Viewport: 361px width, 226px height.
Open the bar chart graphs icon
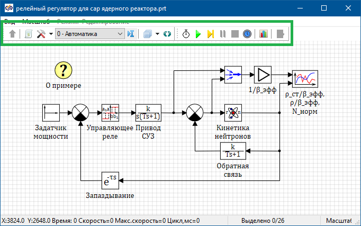point(264,34)
